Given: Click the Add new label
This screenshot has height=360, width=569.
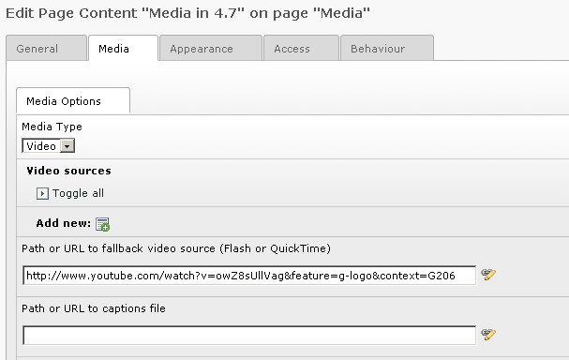Looking at the screenshot, I should tap(63, 223).
